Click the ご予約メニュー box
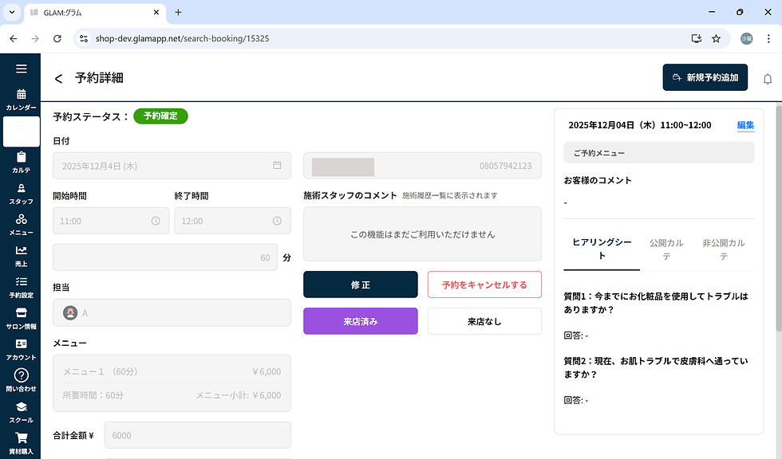 [659, 153]
